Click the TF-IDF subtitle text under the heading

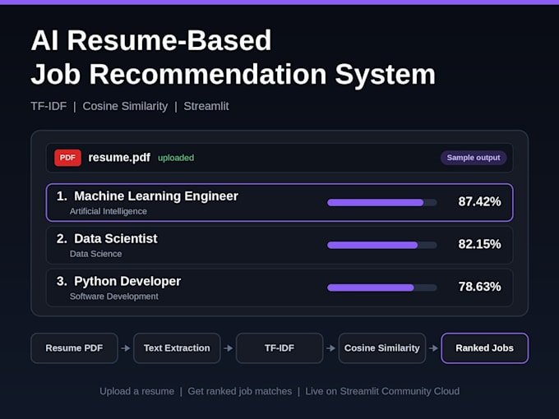click(49, 106)
